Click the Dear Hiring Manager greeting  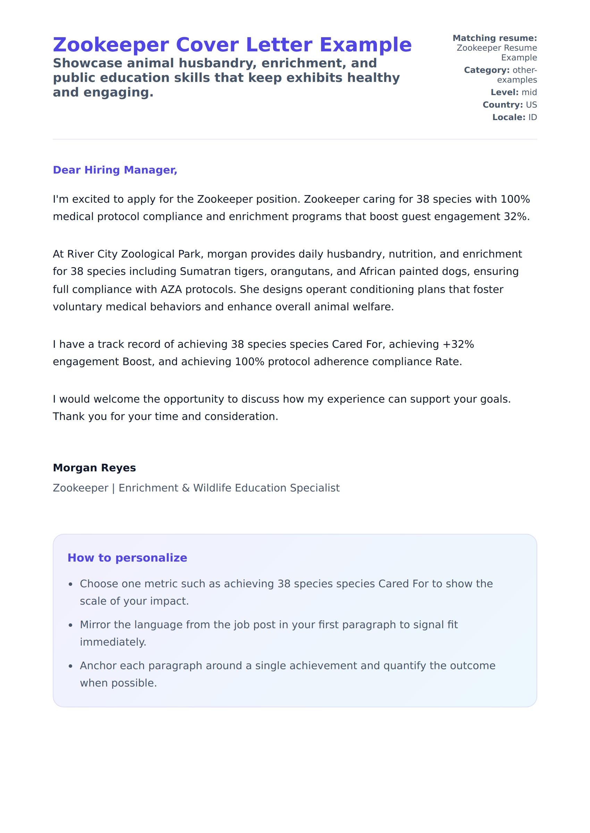[115, 170]
